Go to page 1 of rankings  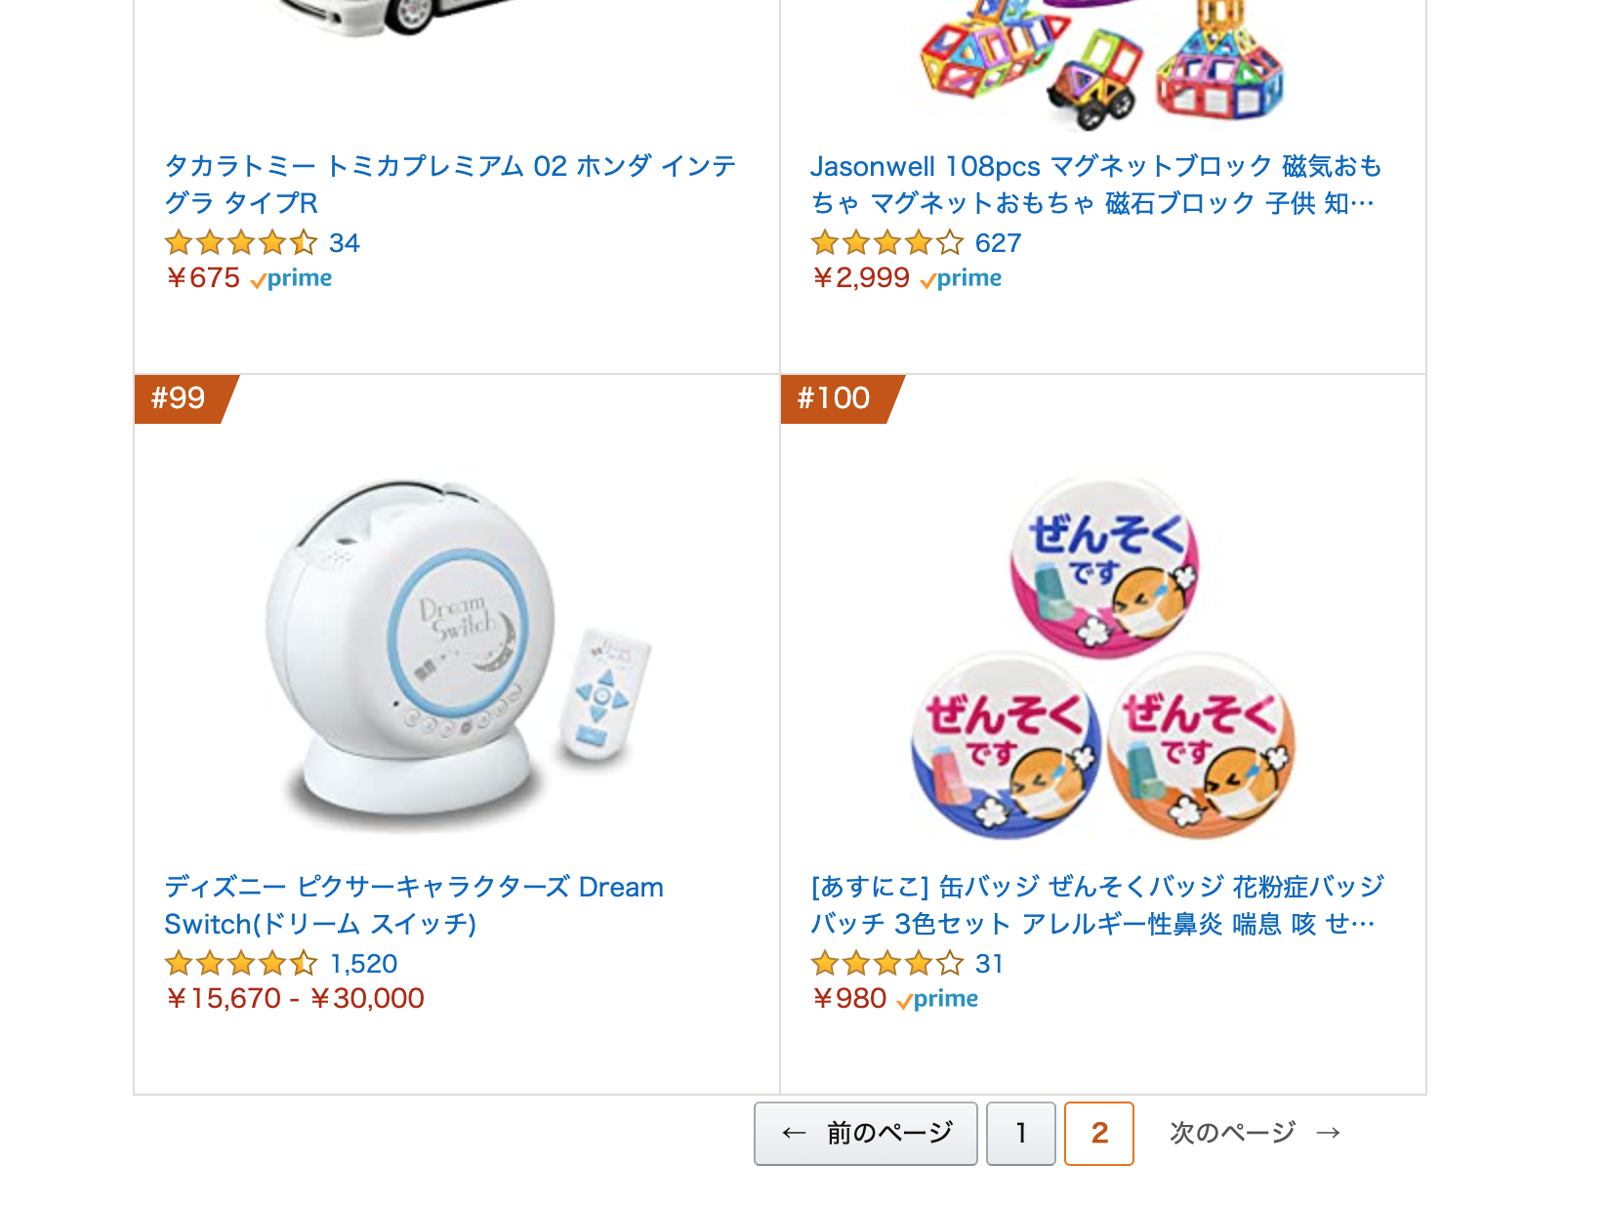[1020, 1133]
